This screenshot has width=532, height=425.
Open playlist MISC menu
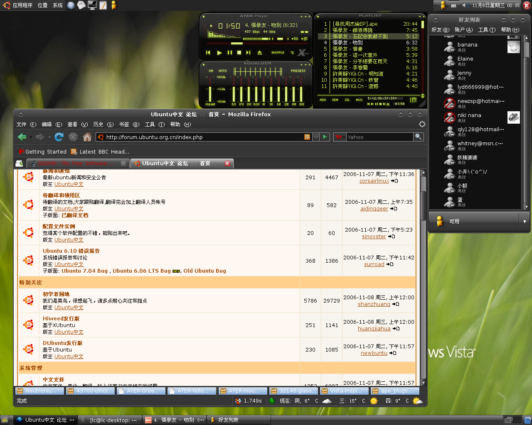point(359,100)
